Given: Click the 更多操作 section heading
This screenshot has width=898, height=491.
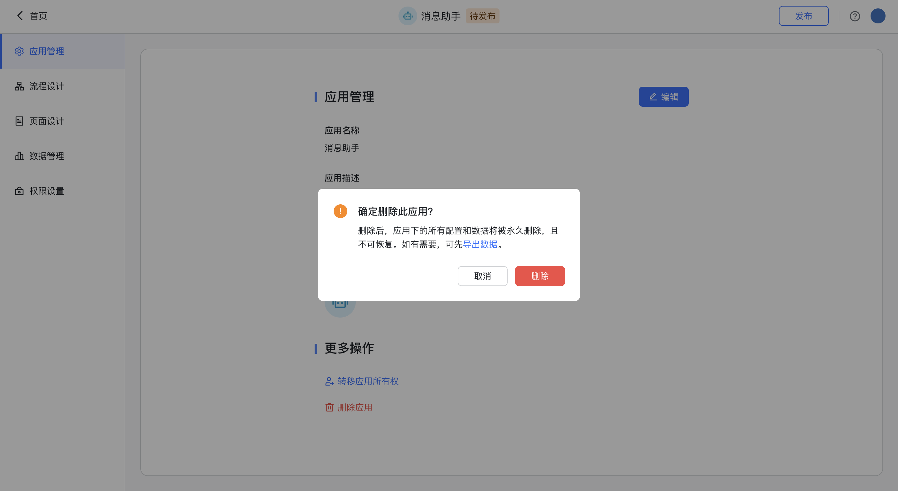Looking at the screenshot, I should tap(349, 348).
